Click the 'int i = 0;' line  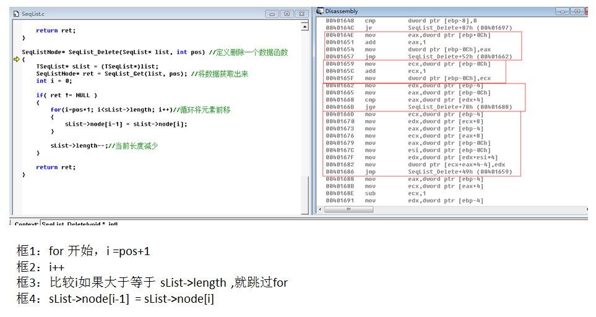[x=54, y=81]
